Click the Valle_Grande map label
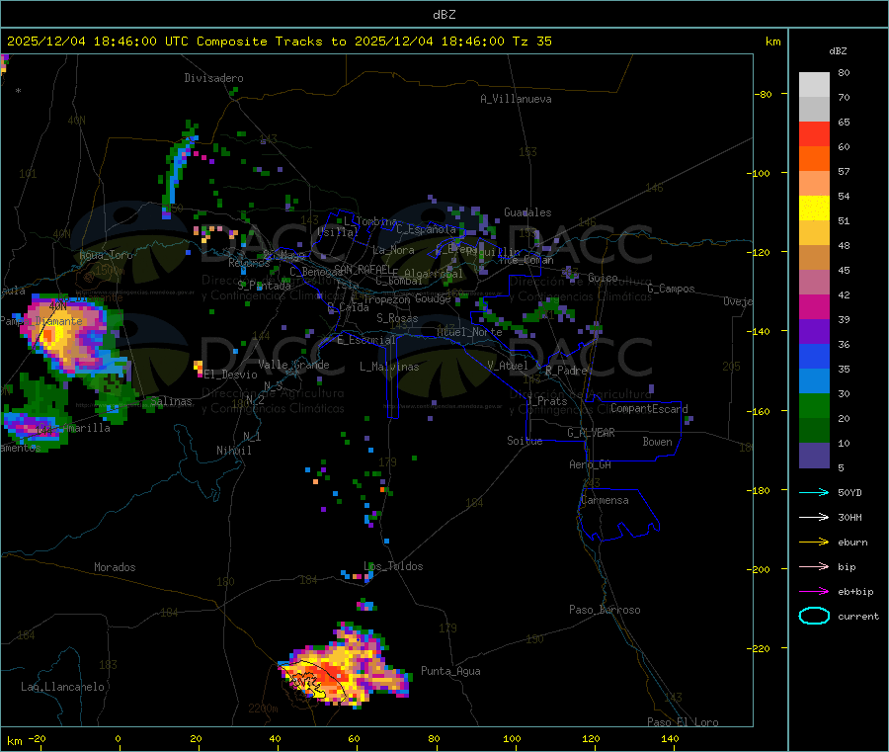The width and height of the screenshot is (889, 752). [293, 365]
